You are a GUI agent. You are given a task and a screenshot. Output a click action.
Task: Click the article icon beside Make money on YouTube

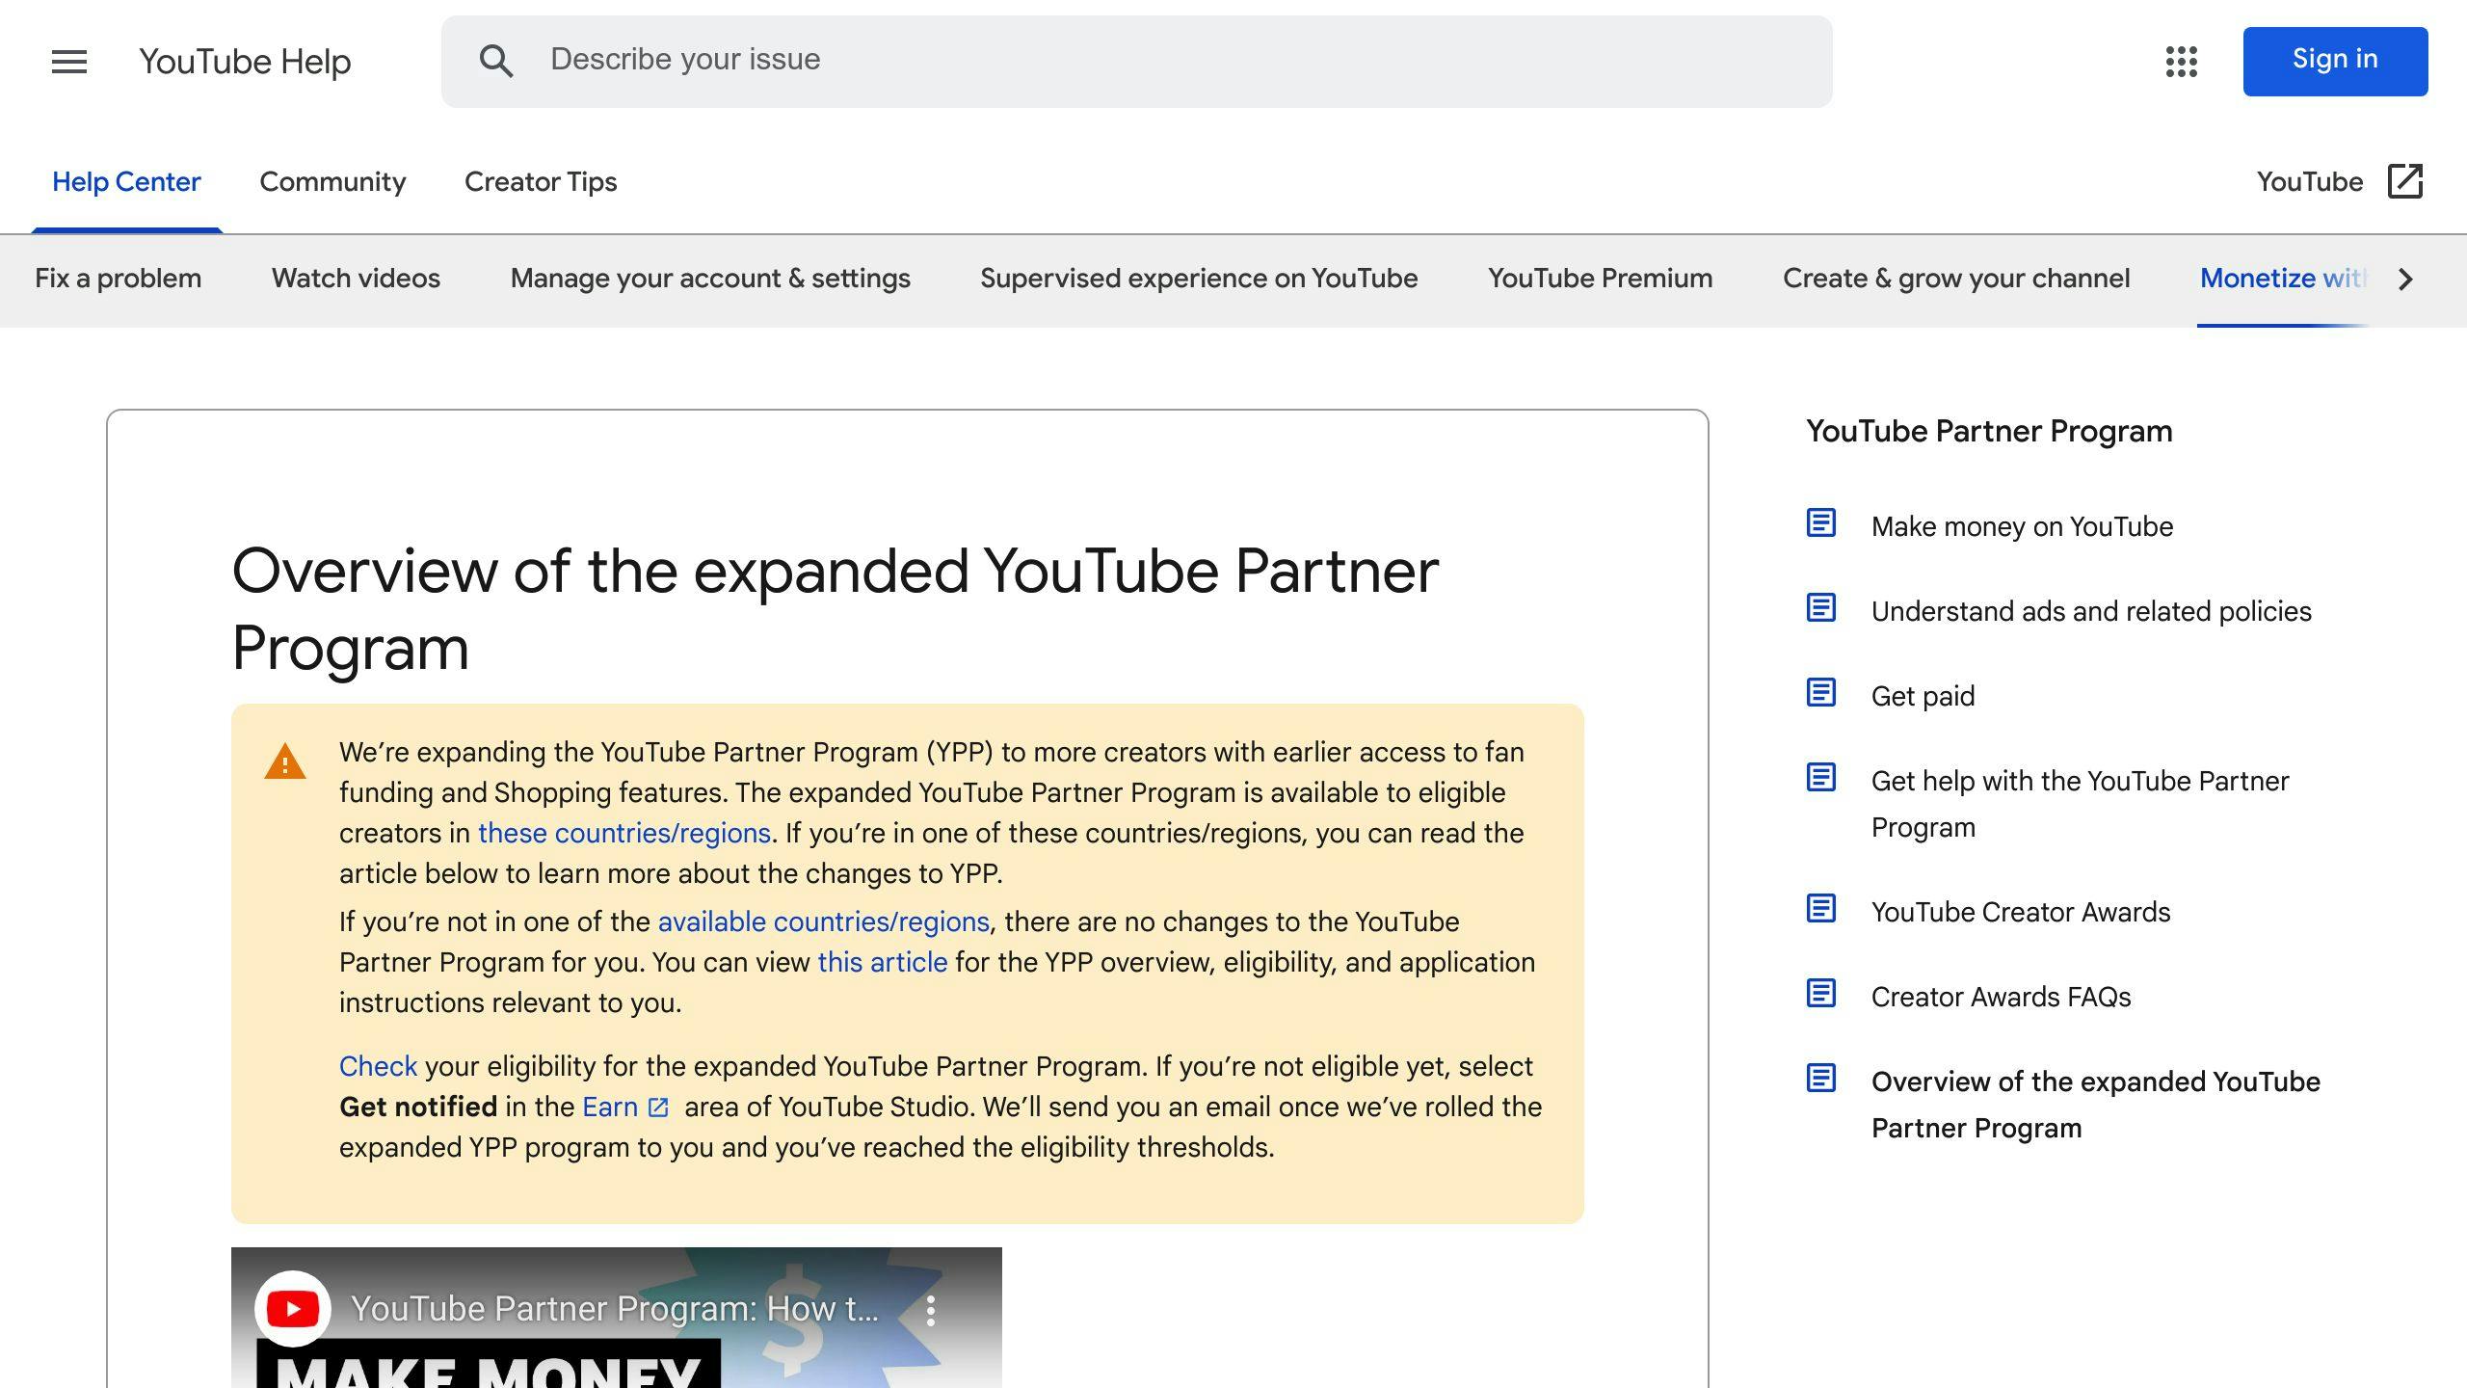click(x=1820, y=523)
